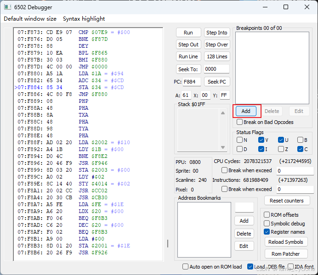Toggle the IDA font checkbox
318x275 pixels.
pos(291,266)
